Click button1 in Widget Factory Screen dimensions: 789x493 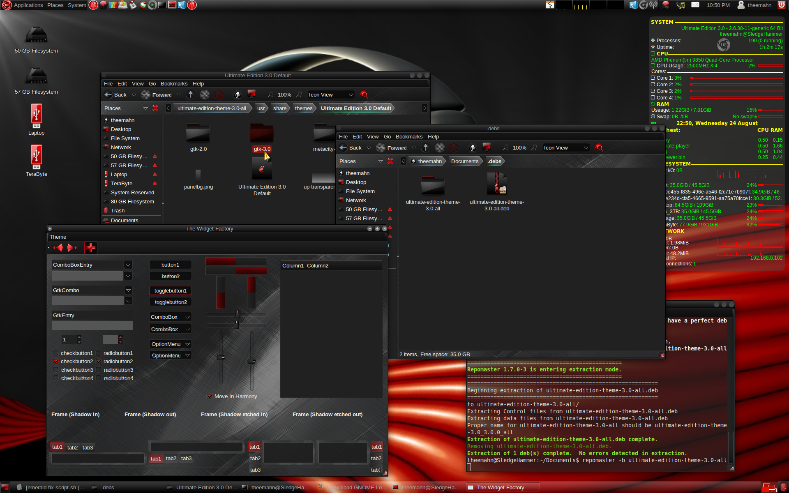pyautogui.click(x=171, y=265)
